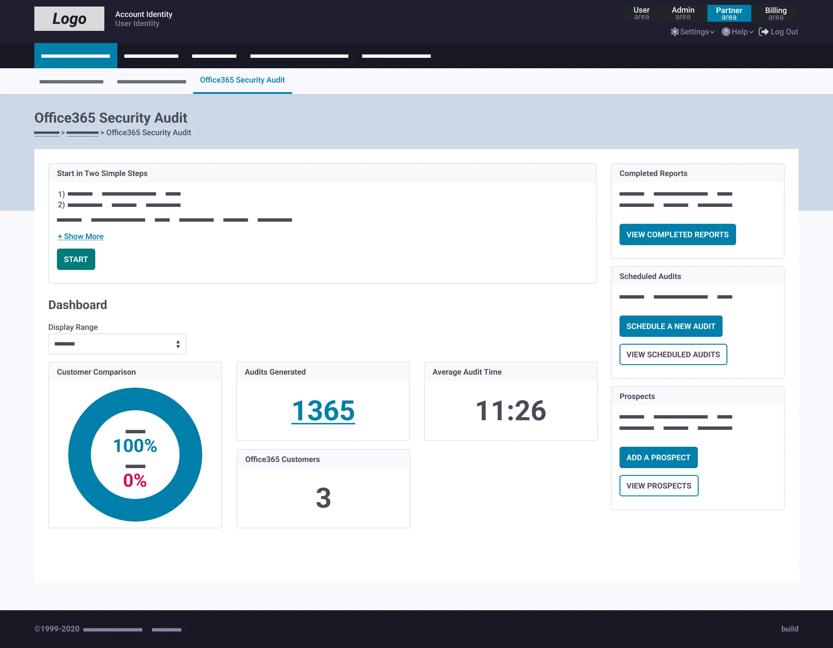This screenshot has height=648, width=833.
Task: Click the Audits Generated card header
Action: 323,372
